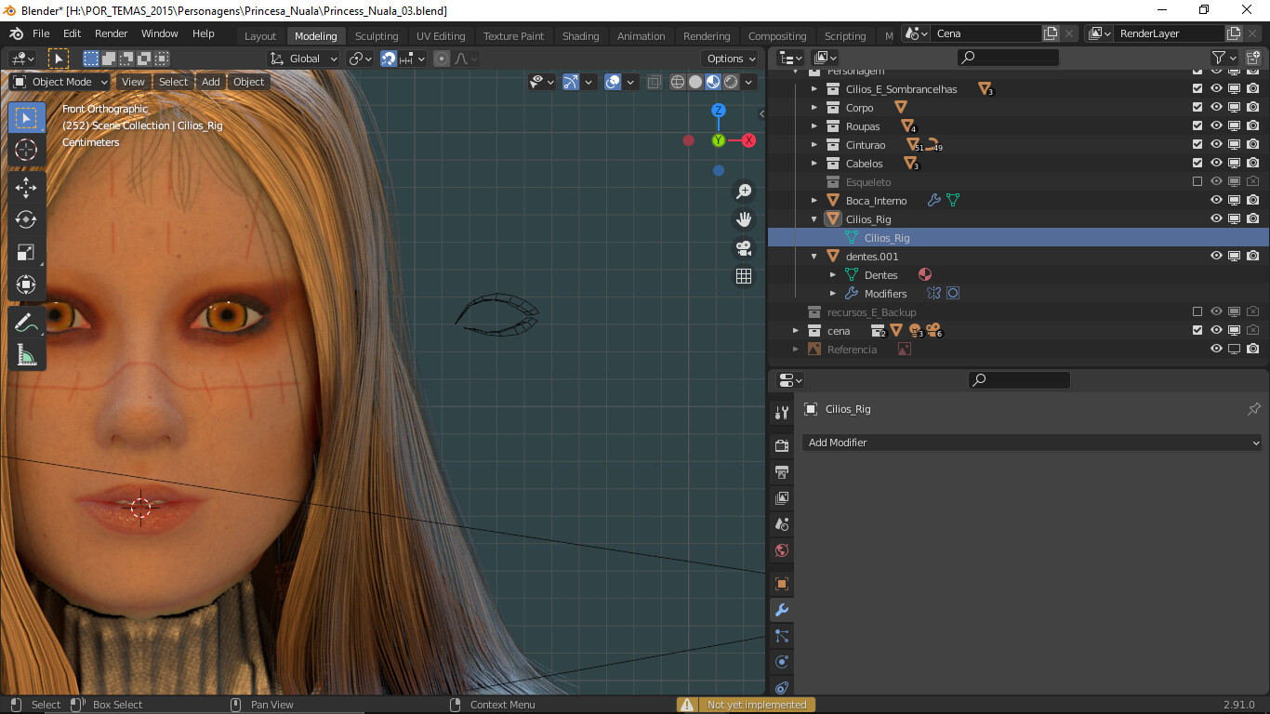Collapse the dentes.001 object tree
Image resolution: width=1270 pixels, height=714 pixels.
pyautogui.click(x=814, y=257)
